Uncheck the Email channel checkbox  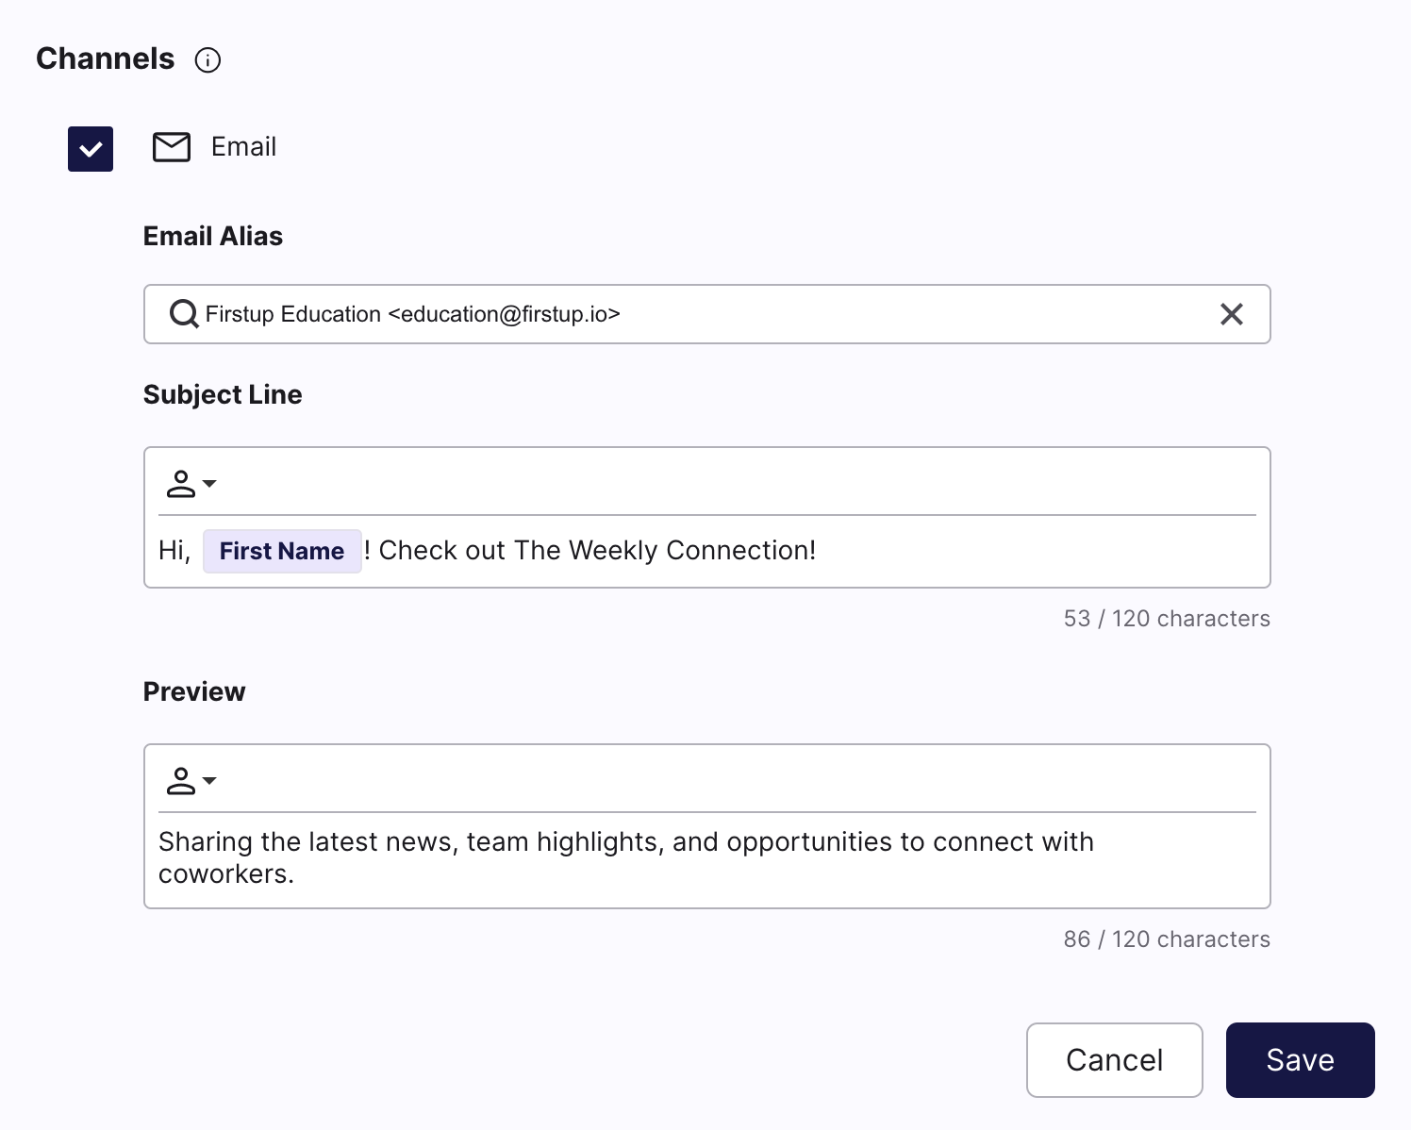[91, 149]
